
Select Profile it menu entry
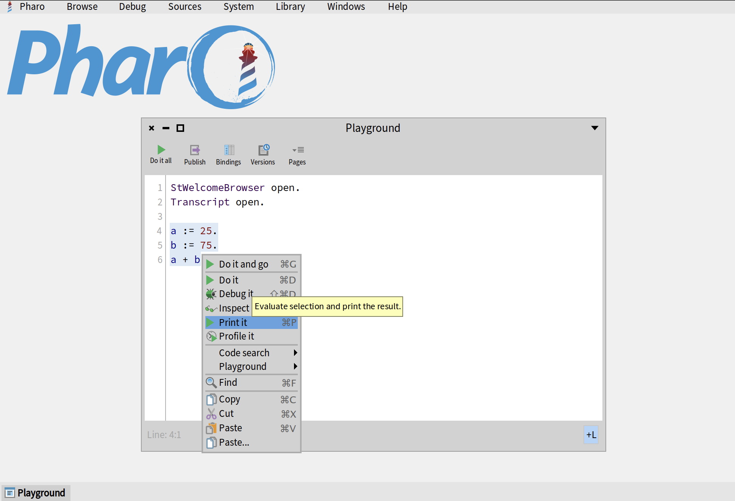pos(236,336)
